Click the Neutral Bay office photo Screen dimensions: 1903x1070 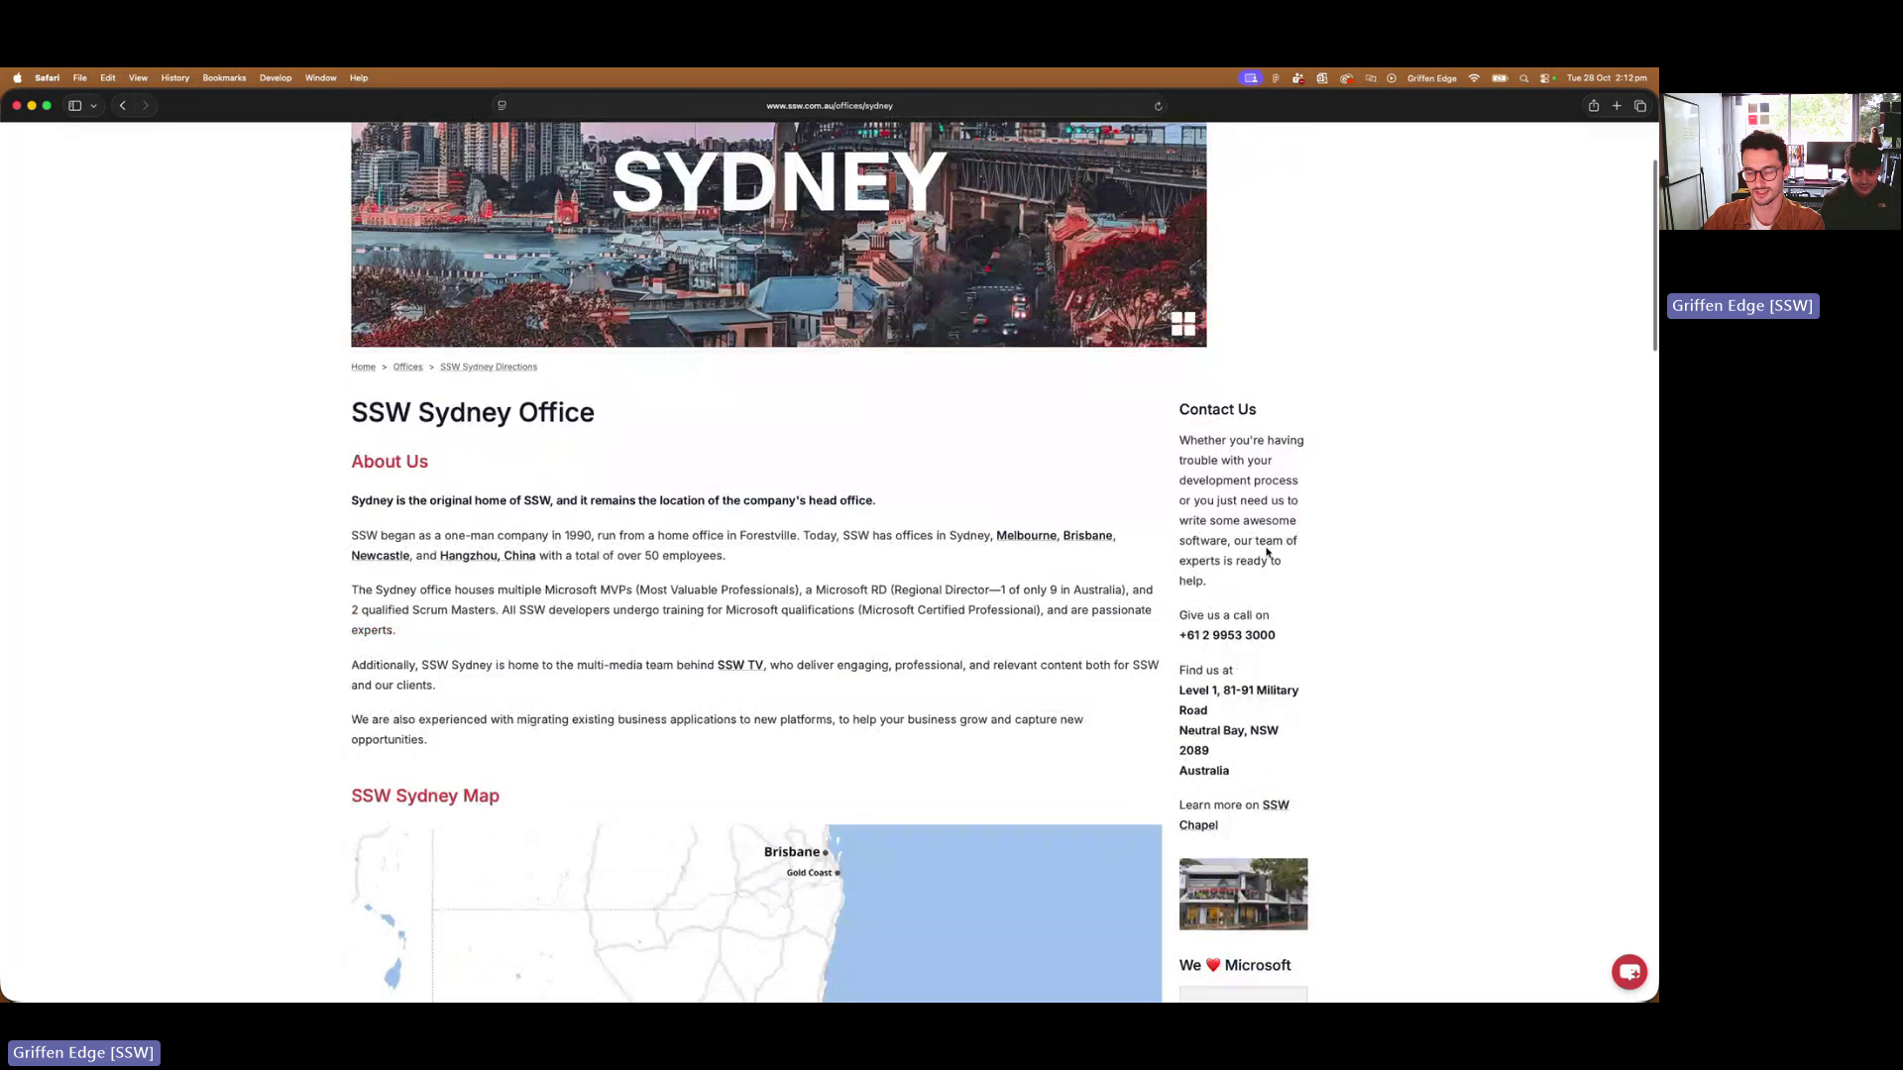[1243, 894]
